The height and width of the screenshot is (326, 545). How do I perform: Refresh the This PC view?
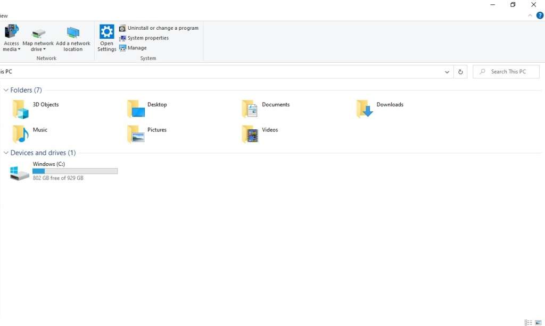point(461,72)
